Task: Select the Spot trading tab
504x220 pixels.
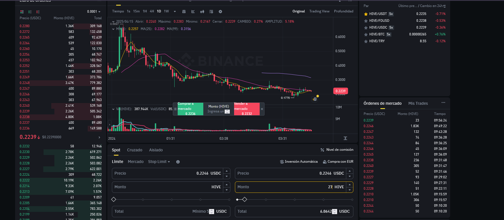Action: 116,150
